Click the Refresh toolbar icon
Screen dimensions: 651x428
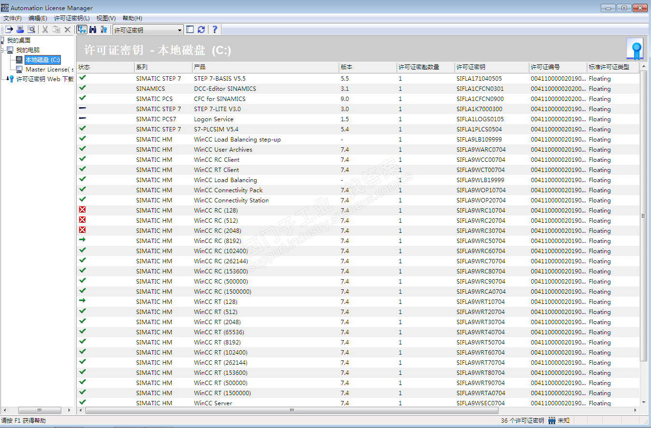click(201, 29)
